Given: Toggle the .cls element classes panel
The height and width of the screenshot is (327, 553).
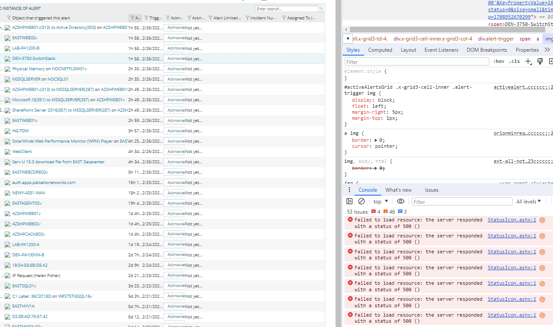Looking at the screenshot, I should [x=514, y=62].
